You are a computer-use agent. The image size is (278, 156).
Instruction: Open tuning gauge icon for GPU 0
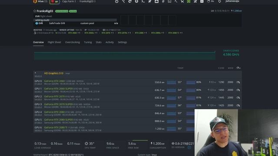(238, 82)
